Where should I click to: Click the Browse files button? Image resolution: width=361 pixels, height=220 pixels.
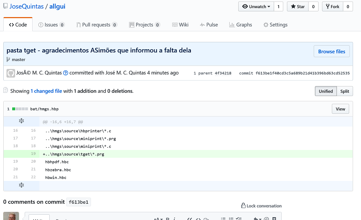331,52
